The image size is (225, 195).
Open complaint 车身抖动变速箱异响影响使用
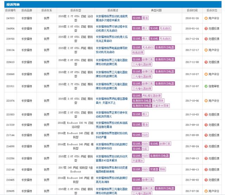pyautogui.click(x=112, y=169)
